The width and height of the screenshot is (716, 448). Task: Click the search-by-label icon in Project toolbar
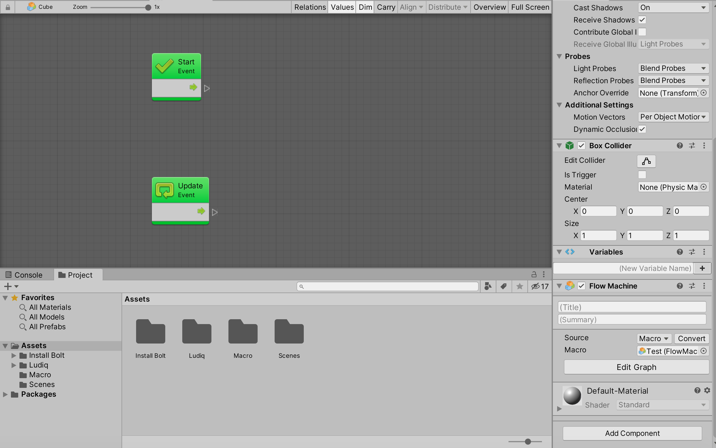[503, 286]
